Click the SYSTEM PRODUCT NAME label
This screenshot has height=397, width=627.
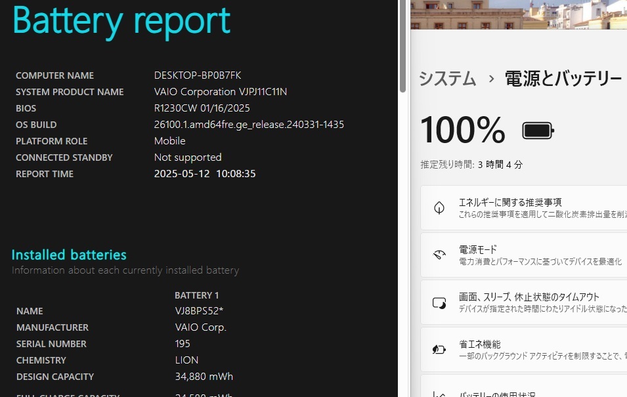[70, 92]
